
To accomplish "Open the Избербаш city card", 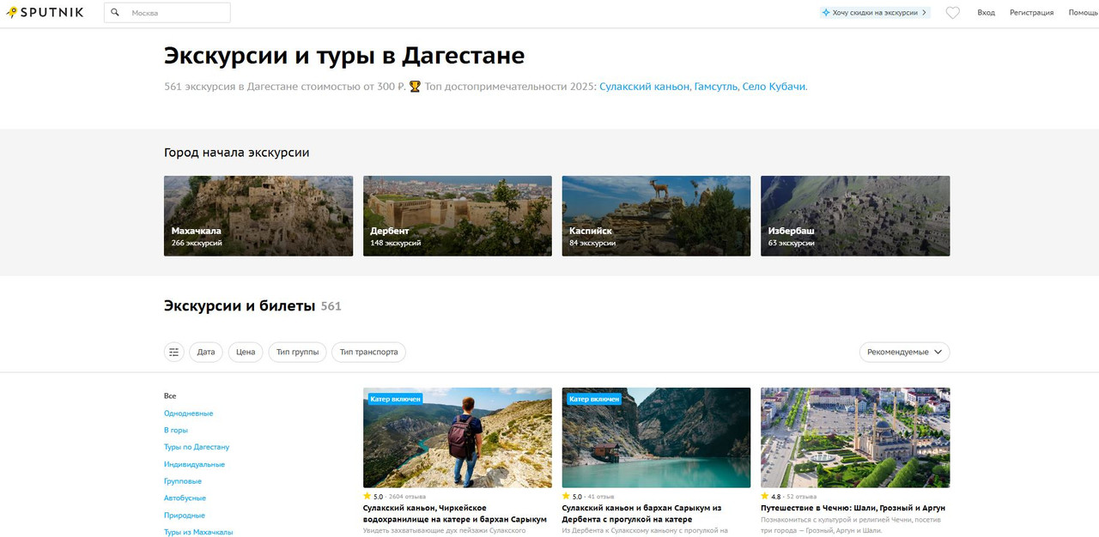I will coord(855,216).
